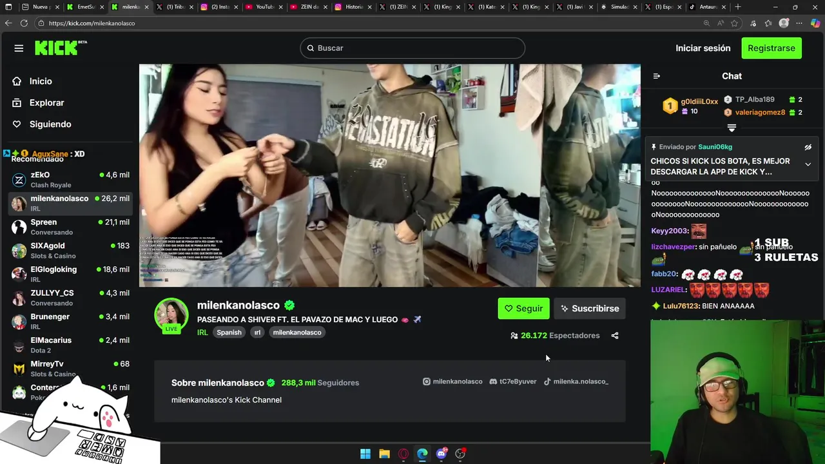
Task: Expand the gift leaderboard arrow
Action: (x=732, y=128)
